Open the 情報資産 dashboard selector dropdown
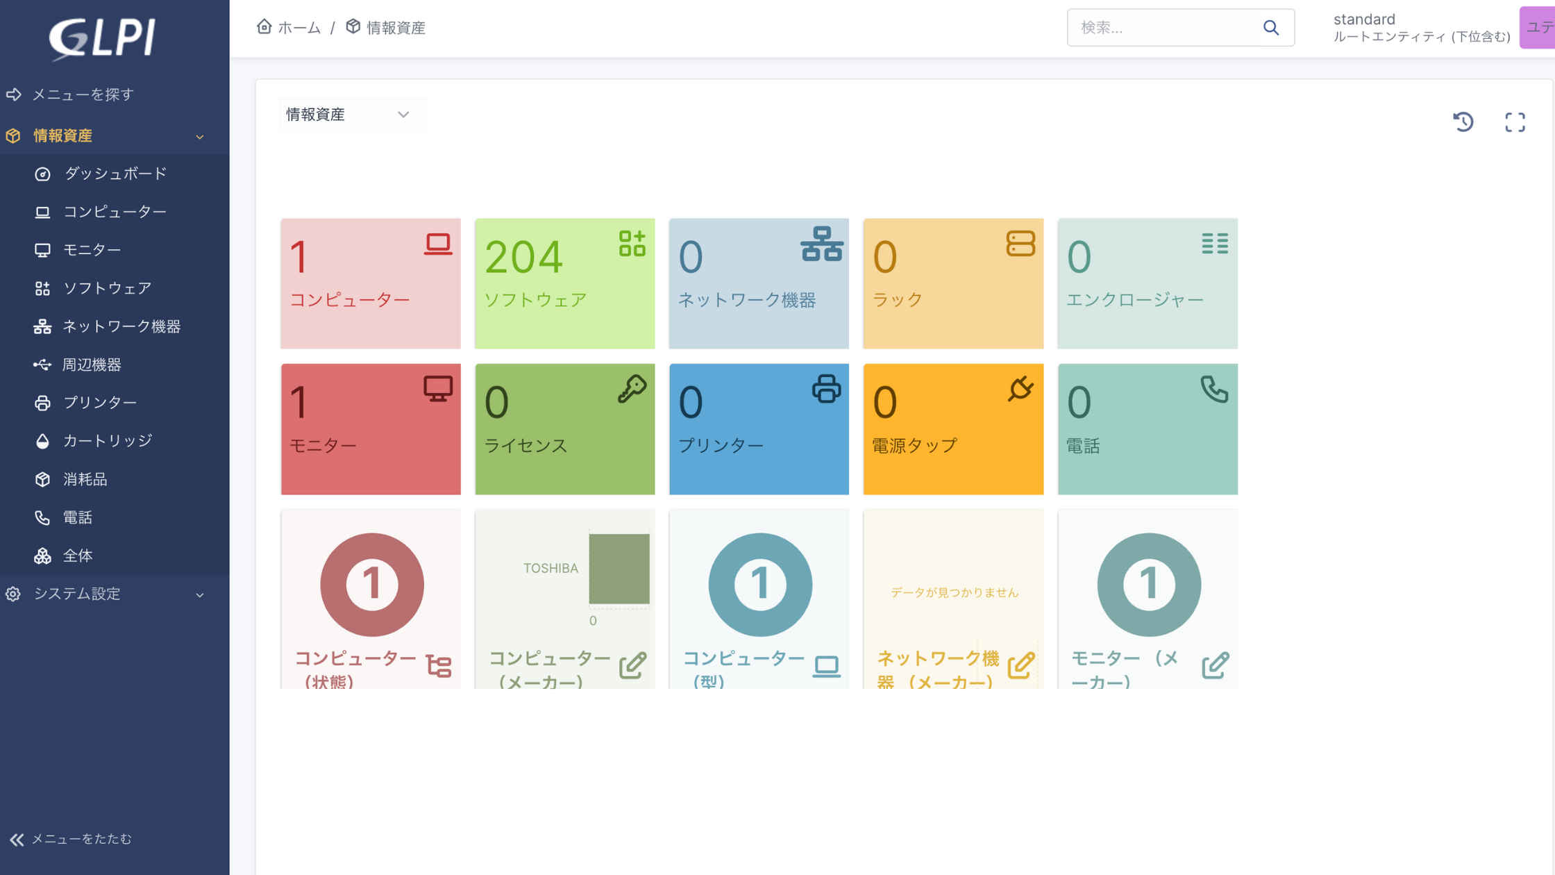Viewport: 1555px width, 875px height. (x=352, y=115)
